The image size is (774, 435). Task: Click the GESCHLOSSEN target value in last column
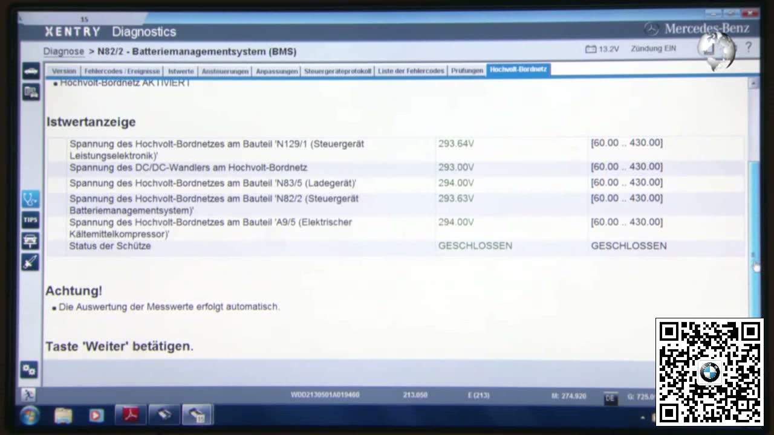click(x=629, y=246)
